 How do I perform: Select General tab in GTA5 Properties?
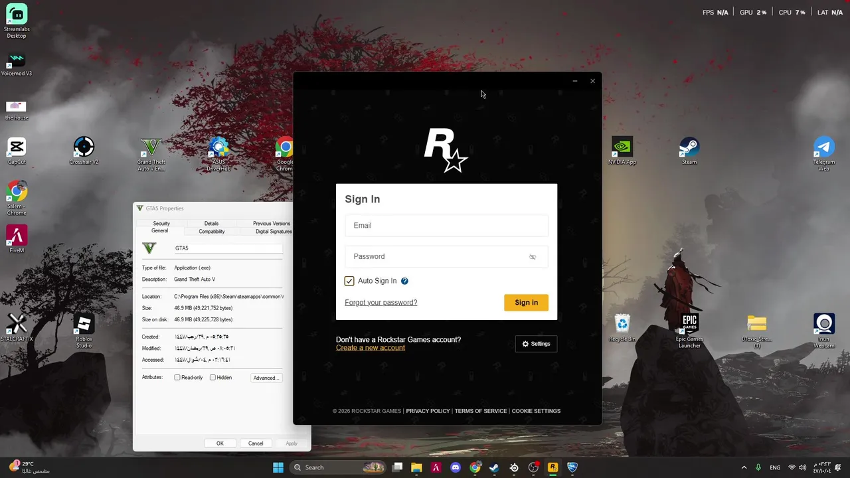159,231
